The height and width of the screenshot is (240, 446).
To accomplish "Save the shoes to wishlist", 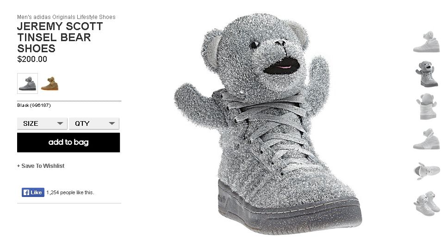I will 41,166.
